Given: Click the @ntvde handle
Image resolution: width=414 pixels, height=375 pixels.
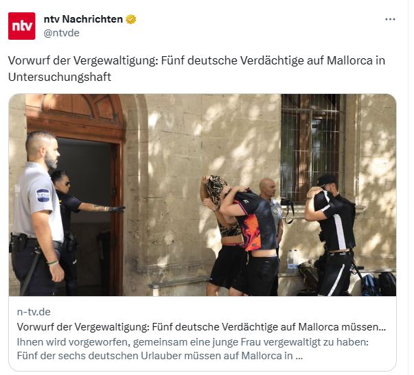Looking at the screenshot, I should (61, 33).
